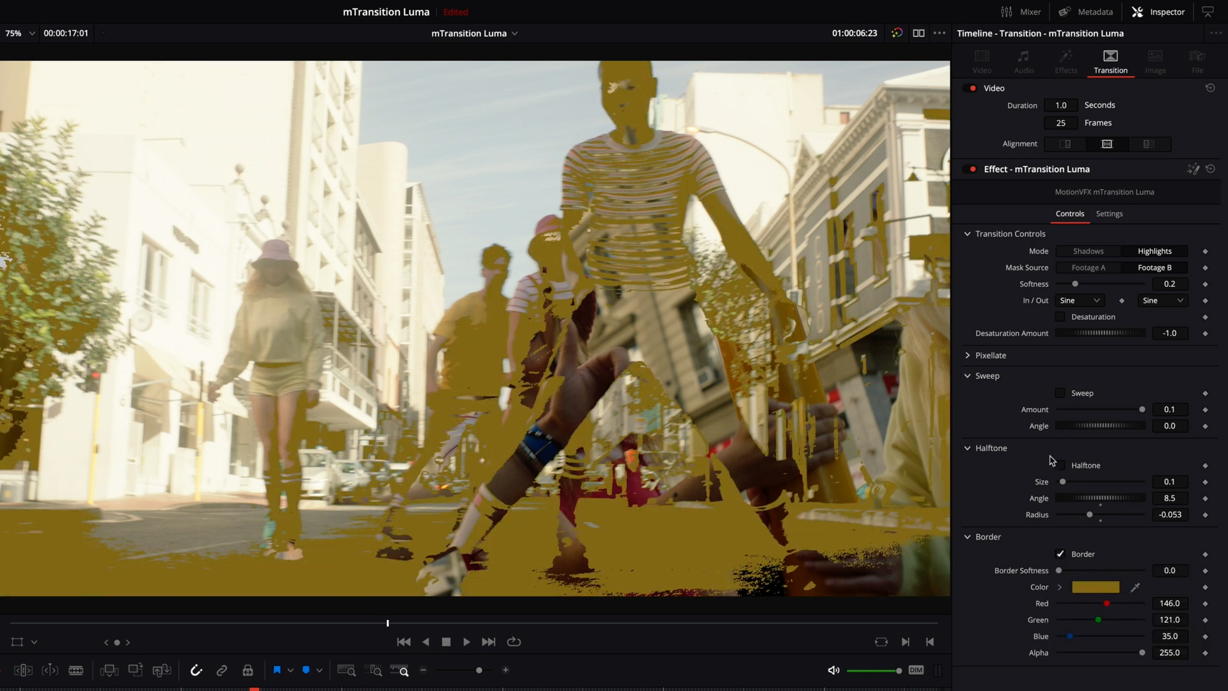The width and height of the screenshot is (1228, 691).
Task: Toggle the Border checkbox off
Action: click(x=1060, y=553)
